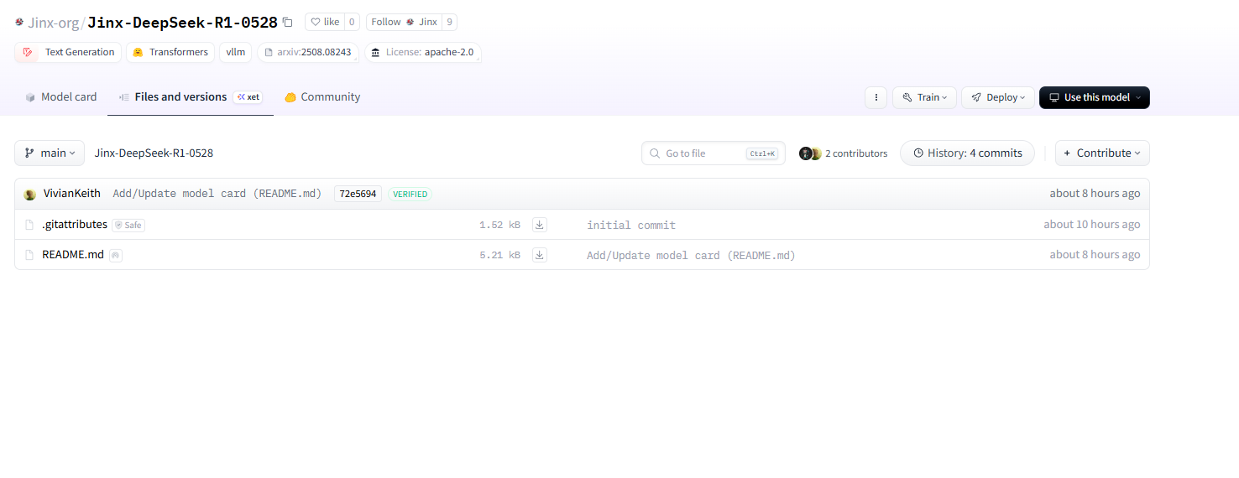Screen dimensions: 1239x478
Task: Open the README.md file
Action: [x=73, y=255]
